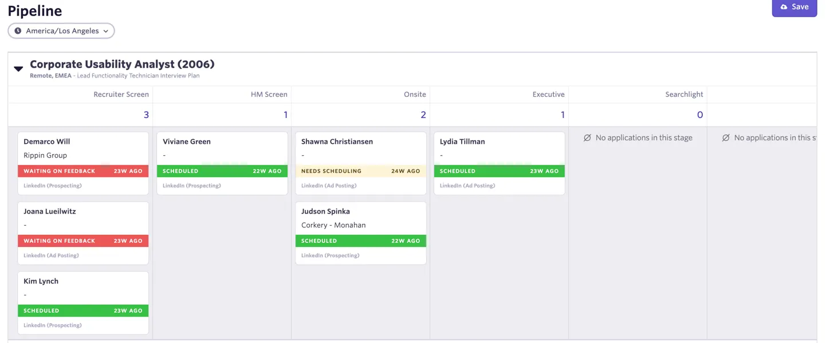Click the cloud icon in the Save button
Viewport: 826px width, 343px height.
click(784, 7)
